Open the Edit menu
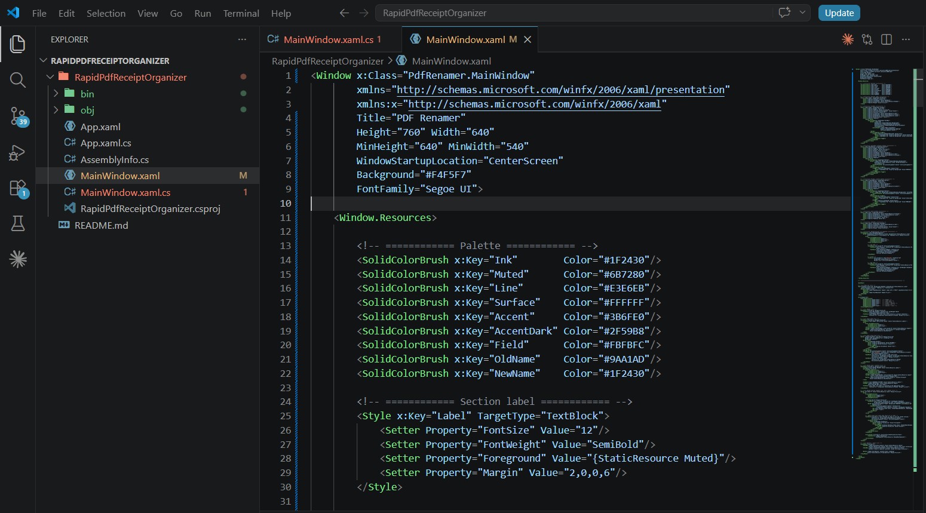Viewport: 926px width, 513px height. [x=66, y=13]
